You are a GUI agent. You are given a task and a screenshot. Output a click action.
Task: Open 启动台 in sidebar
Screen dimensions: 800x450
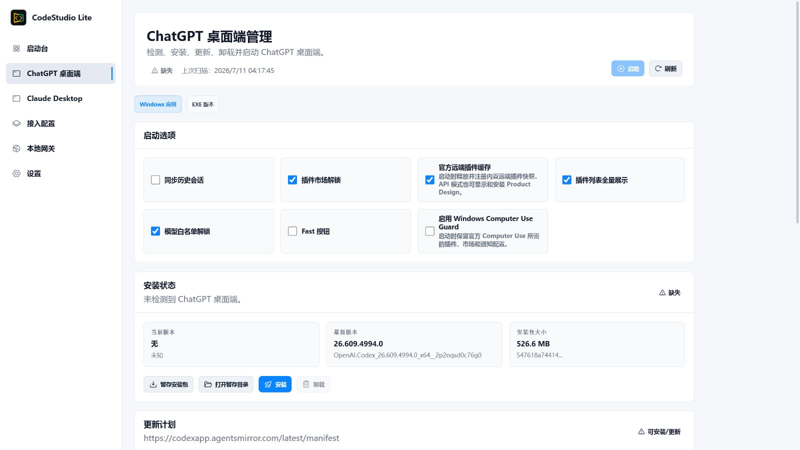(x=60, y=48)
